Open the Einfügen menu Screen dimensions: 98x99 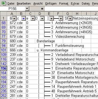click(51, 3)
